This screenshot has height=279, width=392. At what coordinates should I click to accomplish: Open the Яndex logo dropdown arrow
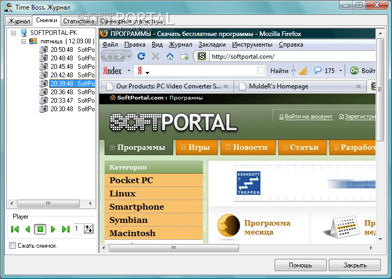(x=129, y=71)
